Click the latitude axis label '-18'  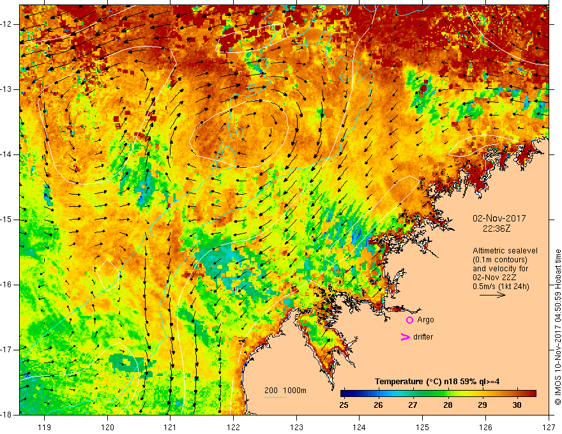(x=6, y=415)
